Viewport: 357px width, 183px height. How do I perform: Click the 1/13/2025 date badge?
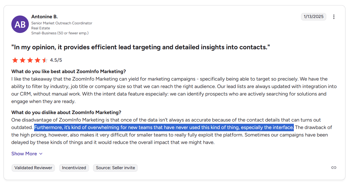tap(314, 17)
